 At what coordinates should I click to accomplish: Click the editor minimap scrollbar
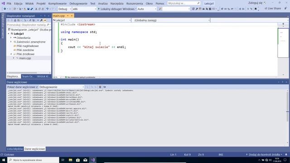click(283, 43)
